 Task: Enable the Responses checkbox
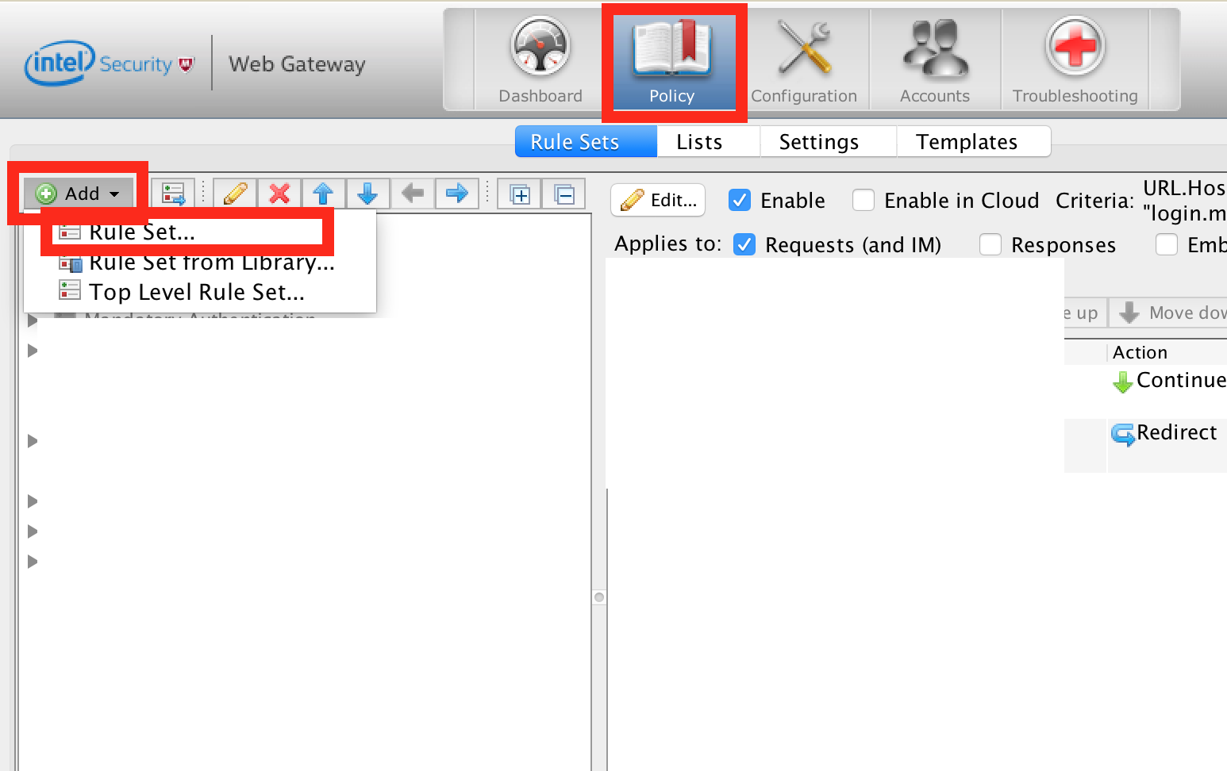[990, 244]
